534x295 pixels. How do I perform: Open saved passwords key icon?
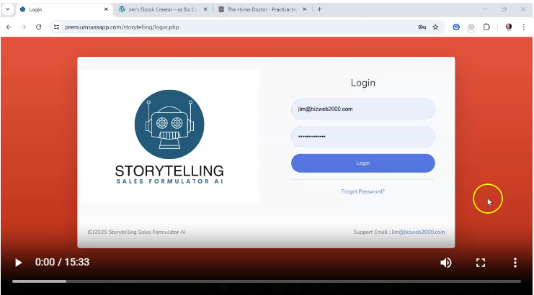422,27
